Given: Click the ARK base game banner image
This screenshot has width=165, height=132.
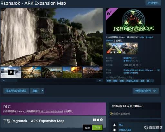Looking at the screenshot, I should coord(121,48).
